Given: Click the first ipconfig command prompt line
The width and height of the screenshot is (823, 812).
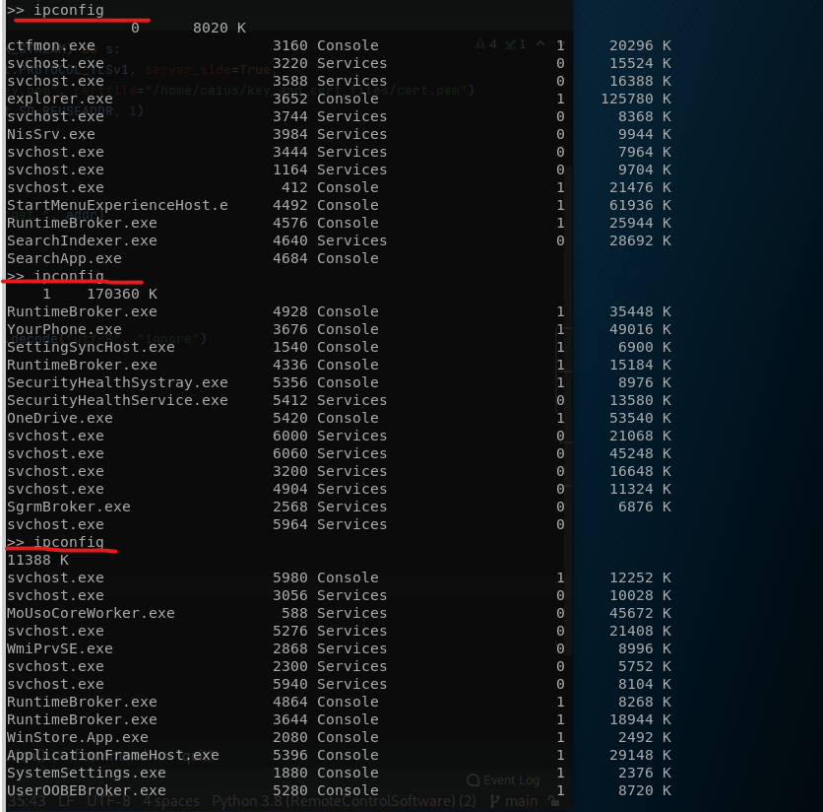Looking at the screenshot, I should tap(69, 10).
